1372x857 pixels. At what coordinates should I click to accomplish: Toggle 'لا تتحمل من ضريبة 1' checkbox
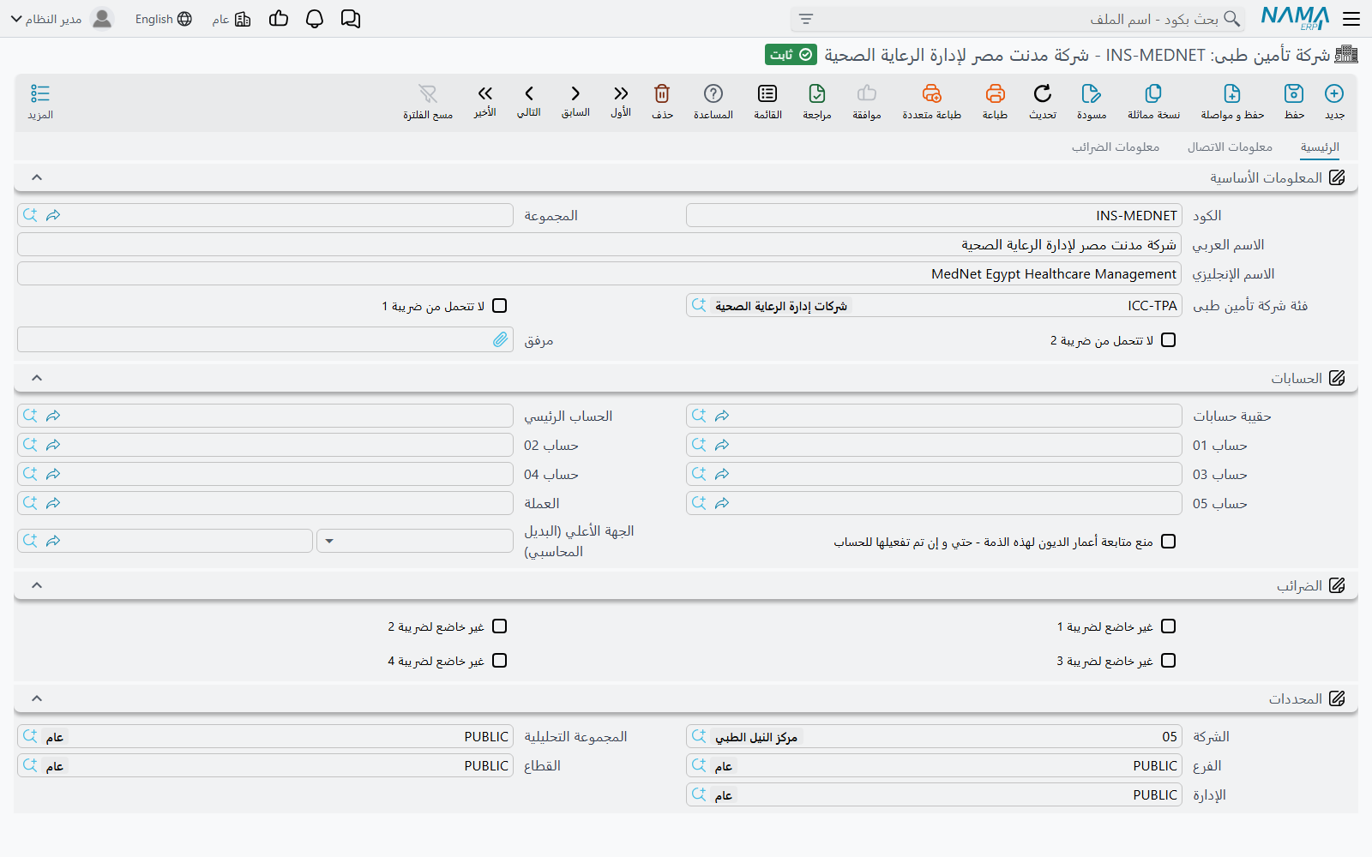coord(500,306)
